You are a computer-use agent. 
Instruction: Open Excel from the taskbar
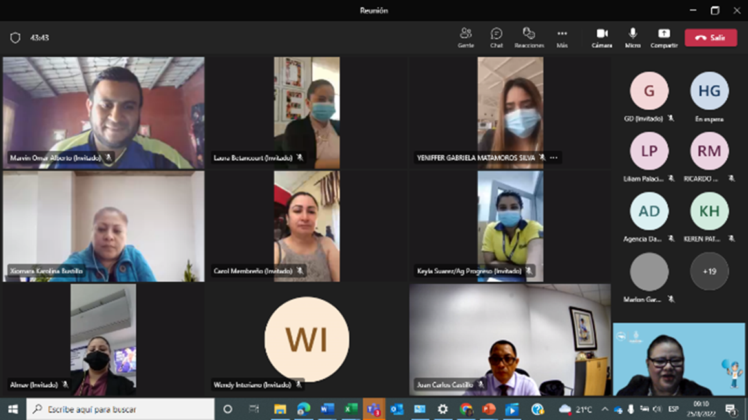[350, 409]
